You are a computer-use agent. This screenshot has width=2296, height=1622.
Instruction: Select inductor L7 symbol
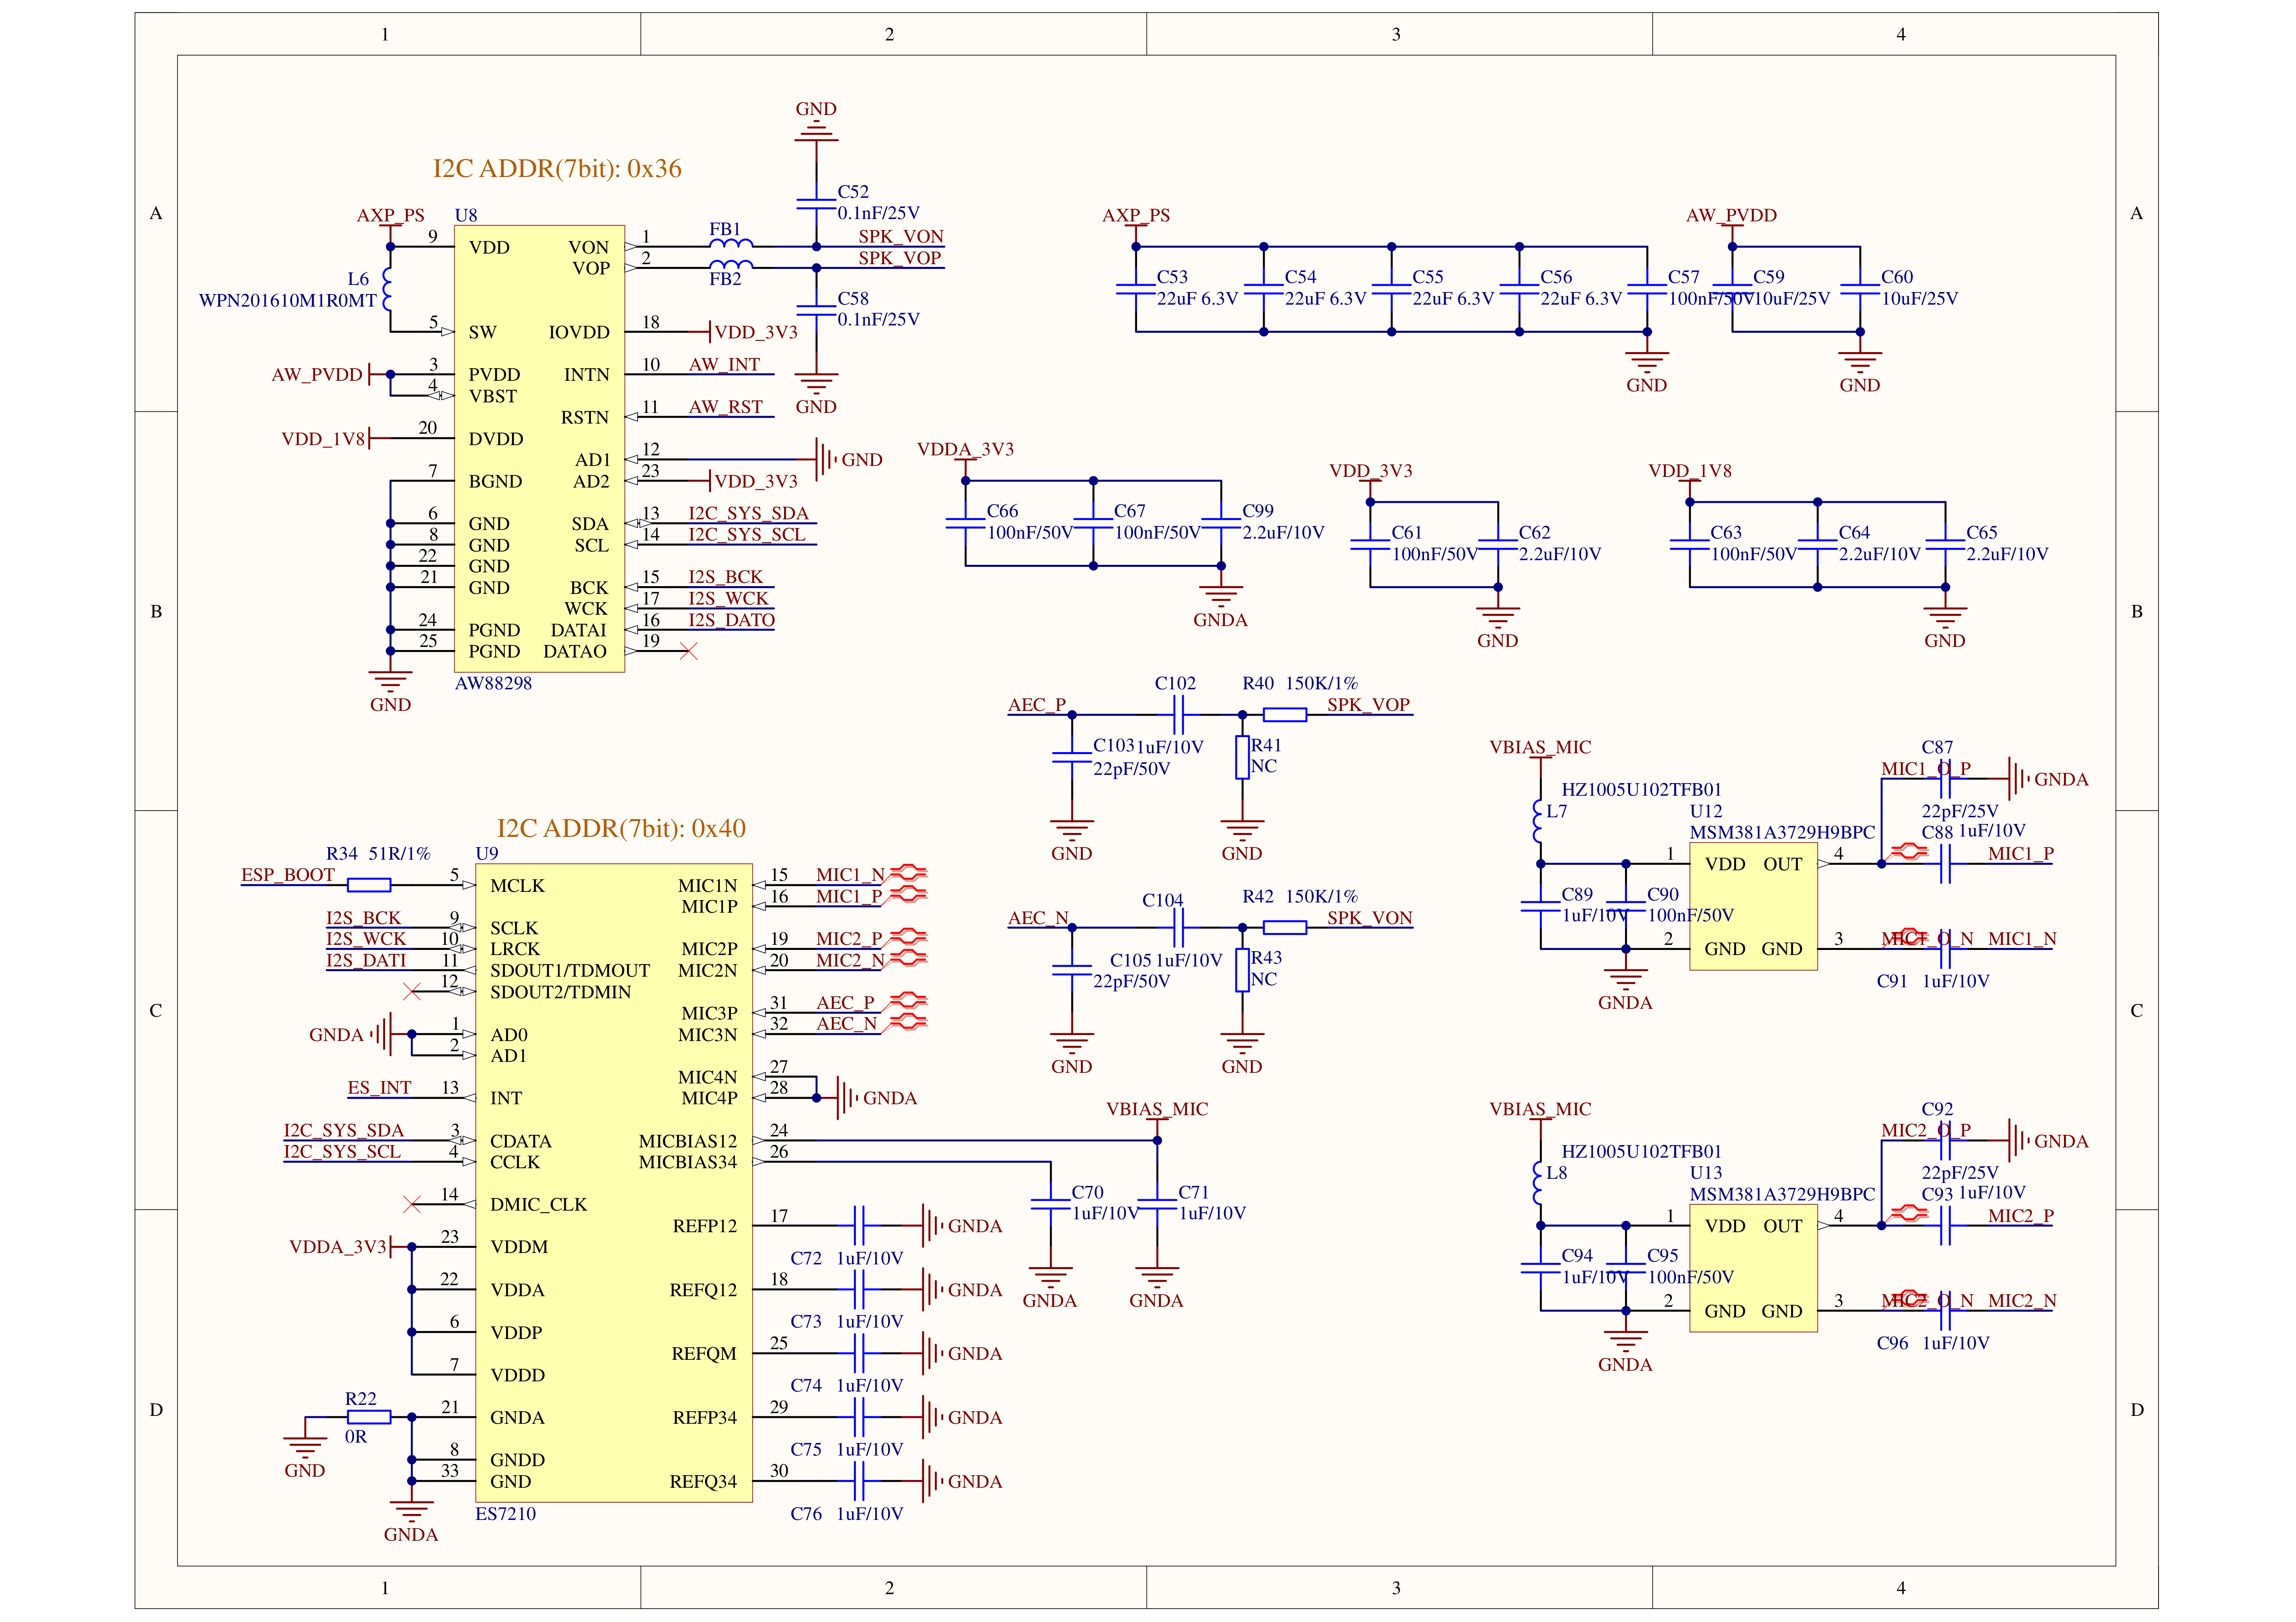coord(1538,821)
